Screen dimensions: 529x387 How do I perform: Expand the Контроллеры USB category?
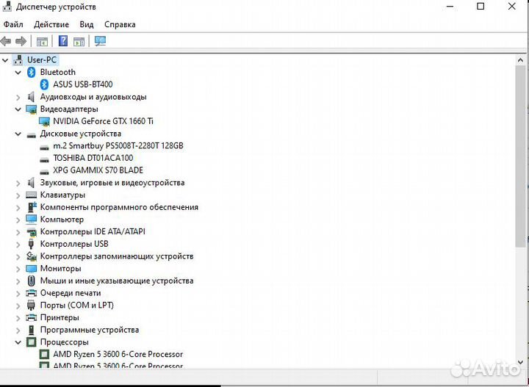click(18, 244)
